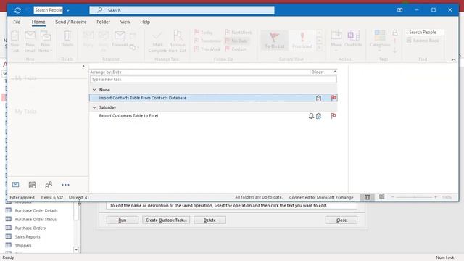Click the zoom slider in the status bar
Viewport: 464px width, 261px height.
tap(414, 197)
